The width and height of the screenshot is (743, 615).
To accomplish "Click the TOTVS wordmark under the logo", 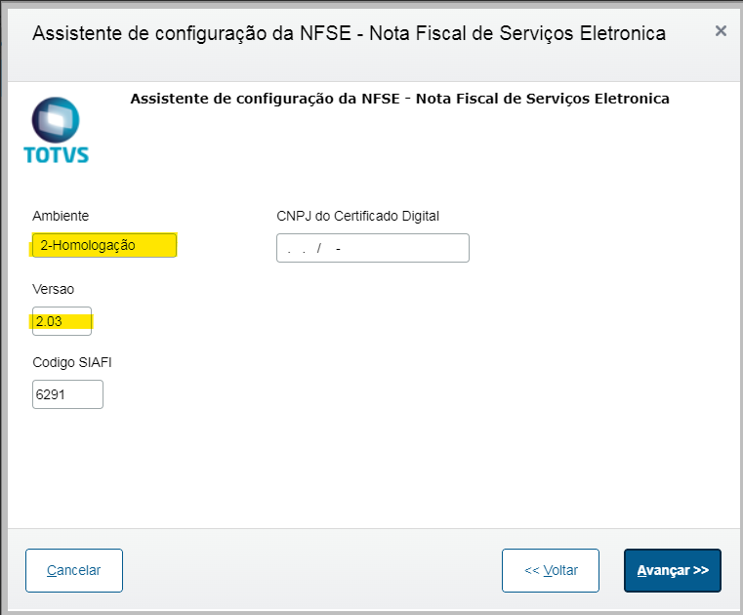I will (x=56, y=154).
